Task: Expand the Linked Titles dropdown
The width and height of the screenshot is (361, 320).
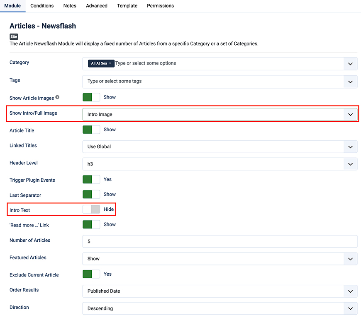Action: click(220, 147)
